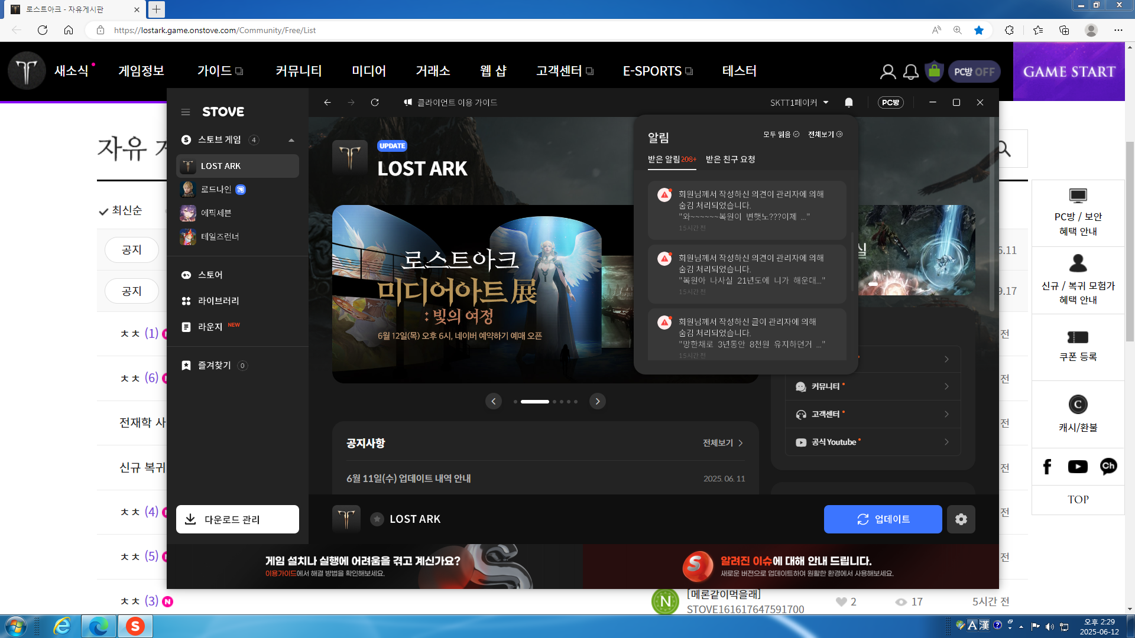View all notices via 전체보기
This screenshot has width=1135, height=638.
click(x=722, y=443)
